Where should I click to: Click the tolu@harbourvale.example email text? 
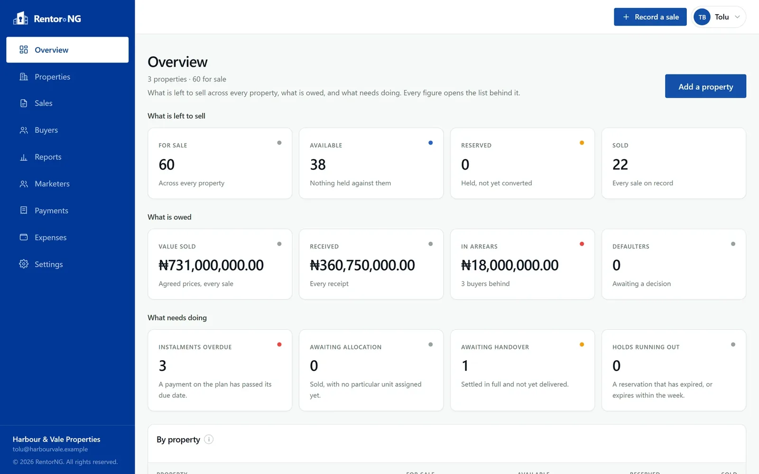(x=50, y=449)
